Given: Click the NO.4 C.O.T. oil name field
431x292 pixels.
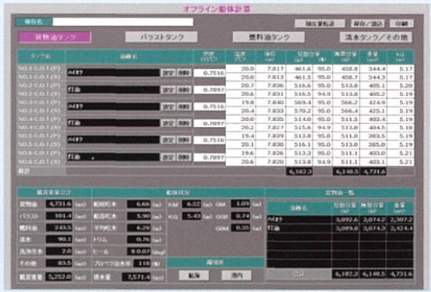Looking at the screenshot, I should coord(113,123).
